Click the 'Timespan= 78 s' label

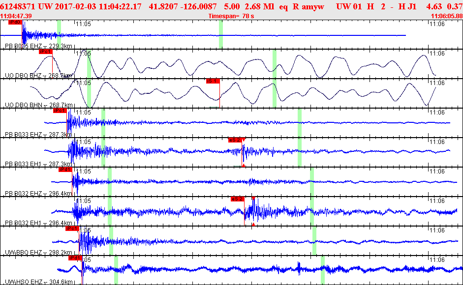pos(231,16)
